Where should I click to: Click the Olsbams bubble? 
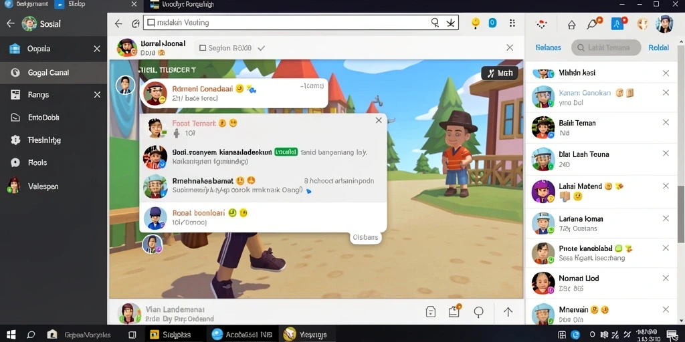coord(365,238)
